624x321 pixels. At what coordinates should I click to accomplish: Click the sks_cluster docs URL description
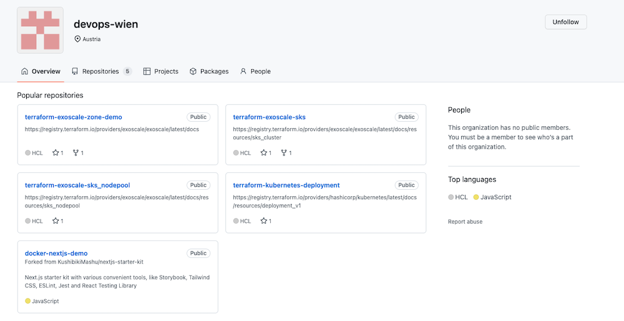(x=324, y=134)
